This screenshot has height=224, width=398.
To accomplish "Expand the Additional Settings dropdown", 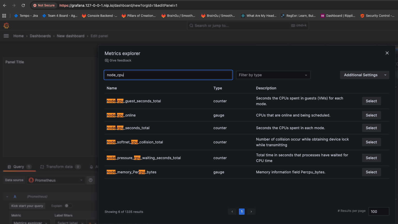I will (x=364, y=75).
